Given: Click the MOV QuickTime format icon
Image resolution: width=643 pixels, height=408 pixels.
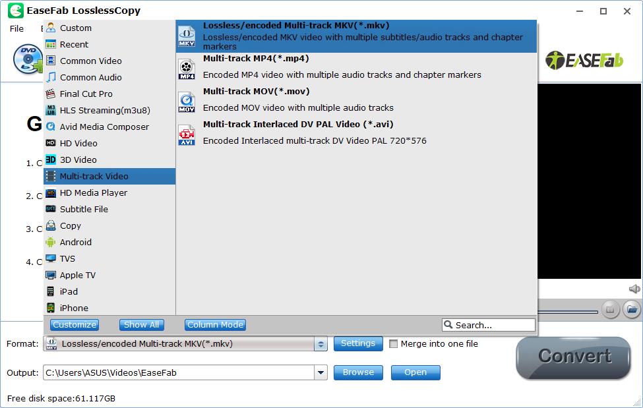Looking at the screenshot, I should [187, 102].
